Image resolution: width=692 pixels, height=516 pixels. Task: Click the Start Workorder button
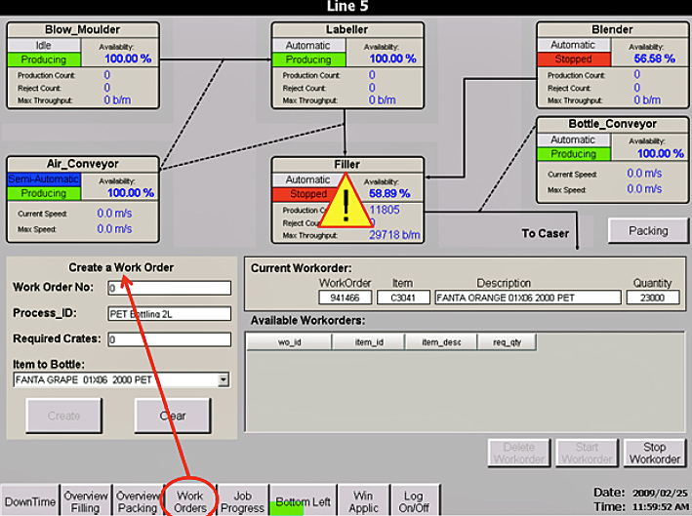pyautogui.click(x=587, y=453)
